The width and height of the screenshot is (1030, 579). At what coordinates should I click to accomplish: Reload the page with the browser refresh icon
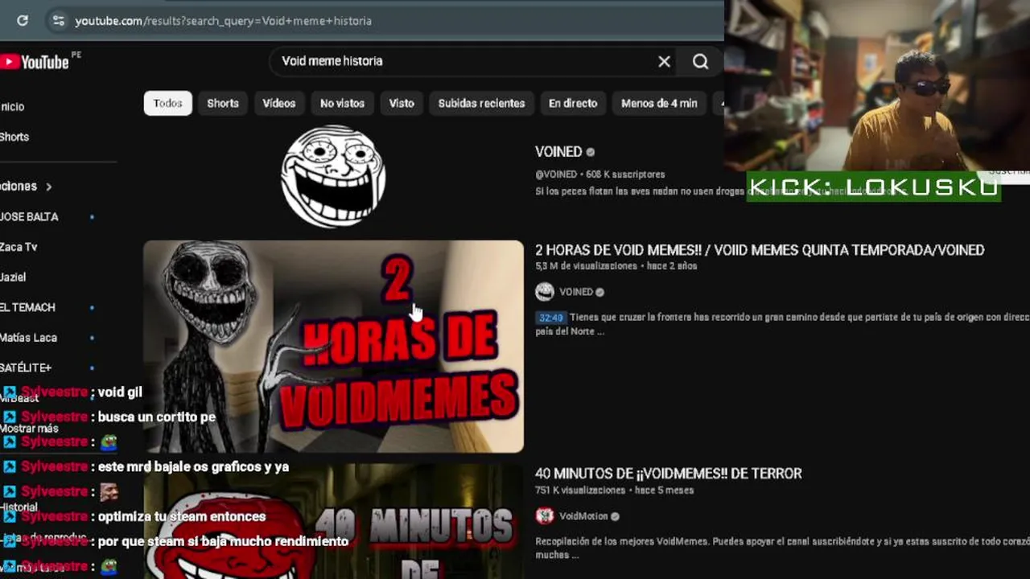point(23,21)
